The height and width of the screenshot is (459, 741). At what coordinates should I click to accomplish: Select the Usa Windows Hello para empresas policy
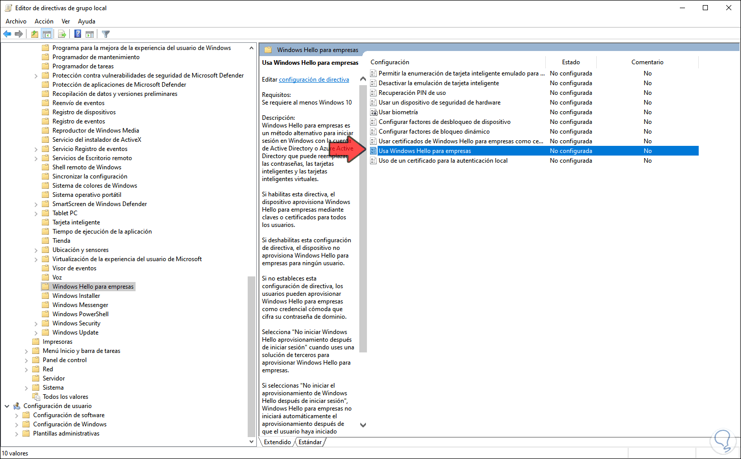tap(534, 151)
